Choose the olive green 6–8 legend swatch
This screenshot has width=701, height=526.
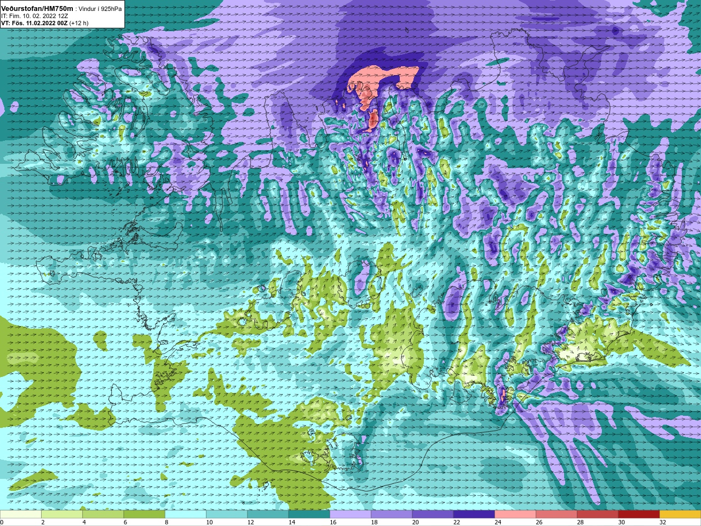pyautogui.click(x=144, y=514)
